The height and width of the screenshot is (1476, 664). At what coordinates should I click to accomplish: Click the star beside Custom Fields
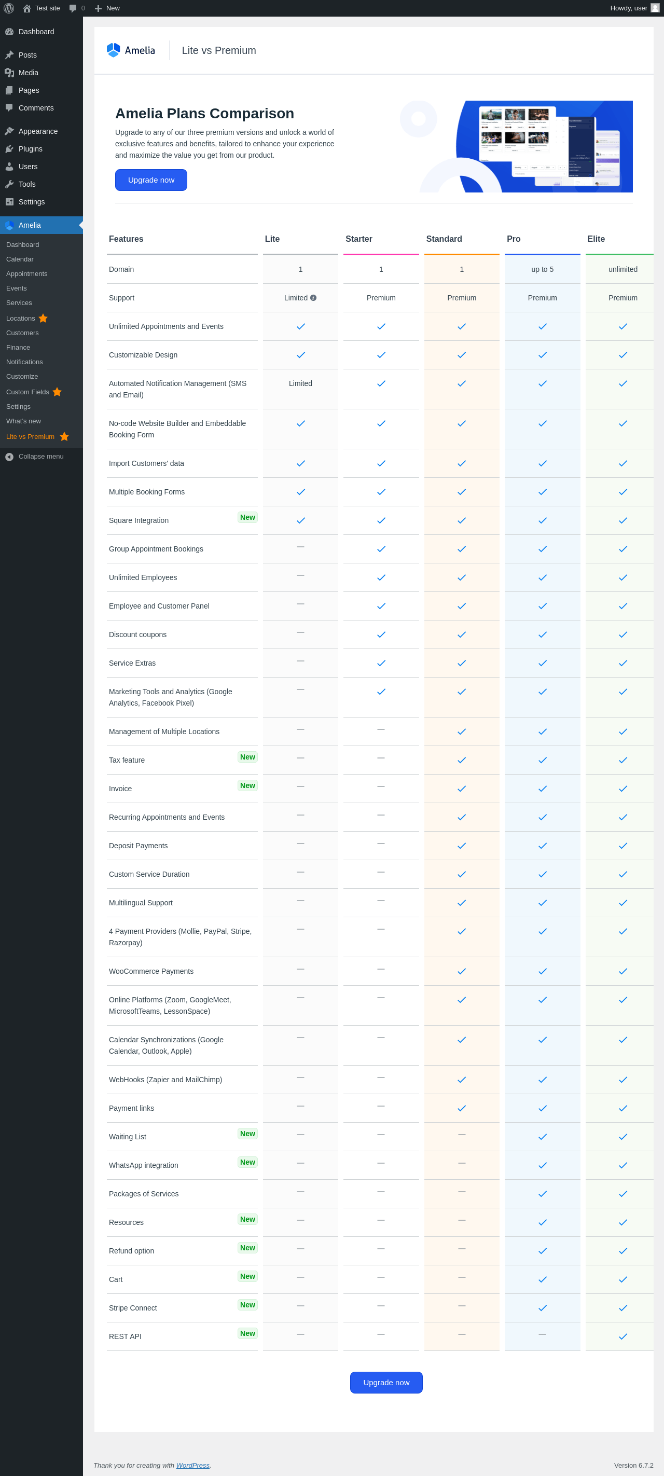(x=57, y=392)
